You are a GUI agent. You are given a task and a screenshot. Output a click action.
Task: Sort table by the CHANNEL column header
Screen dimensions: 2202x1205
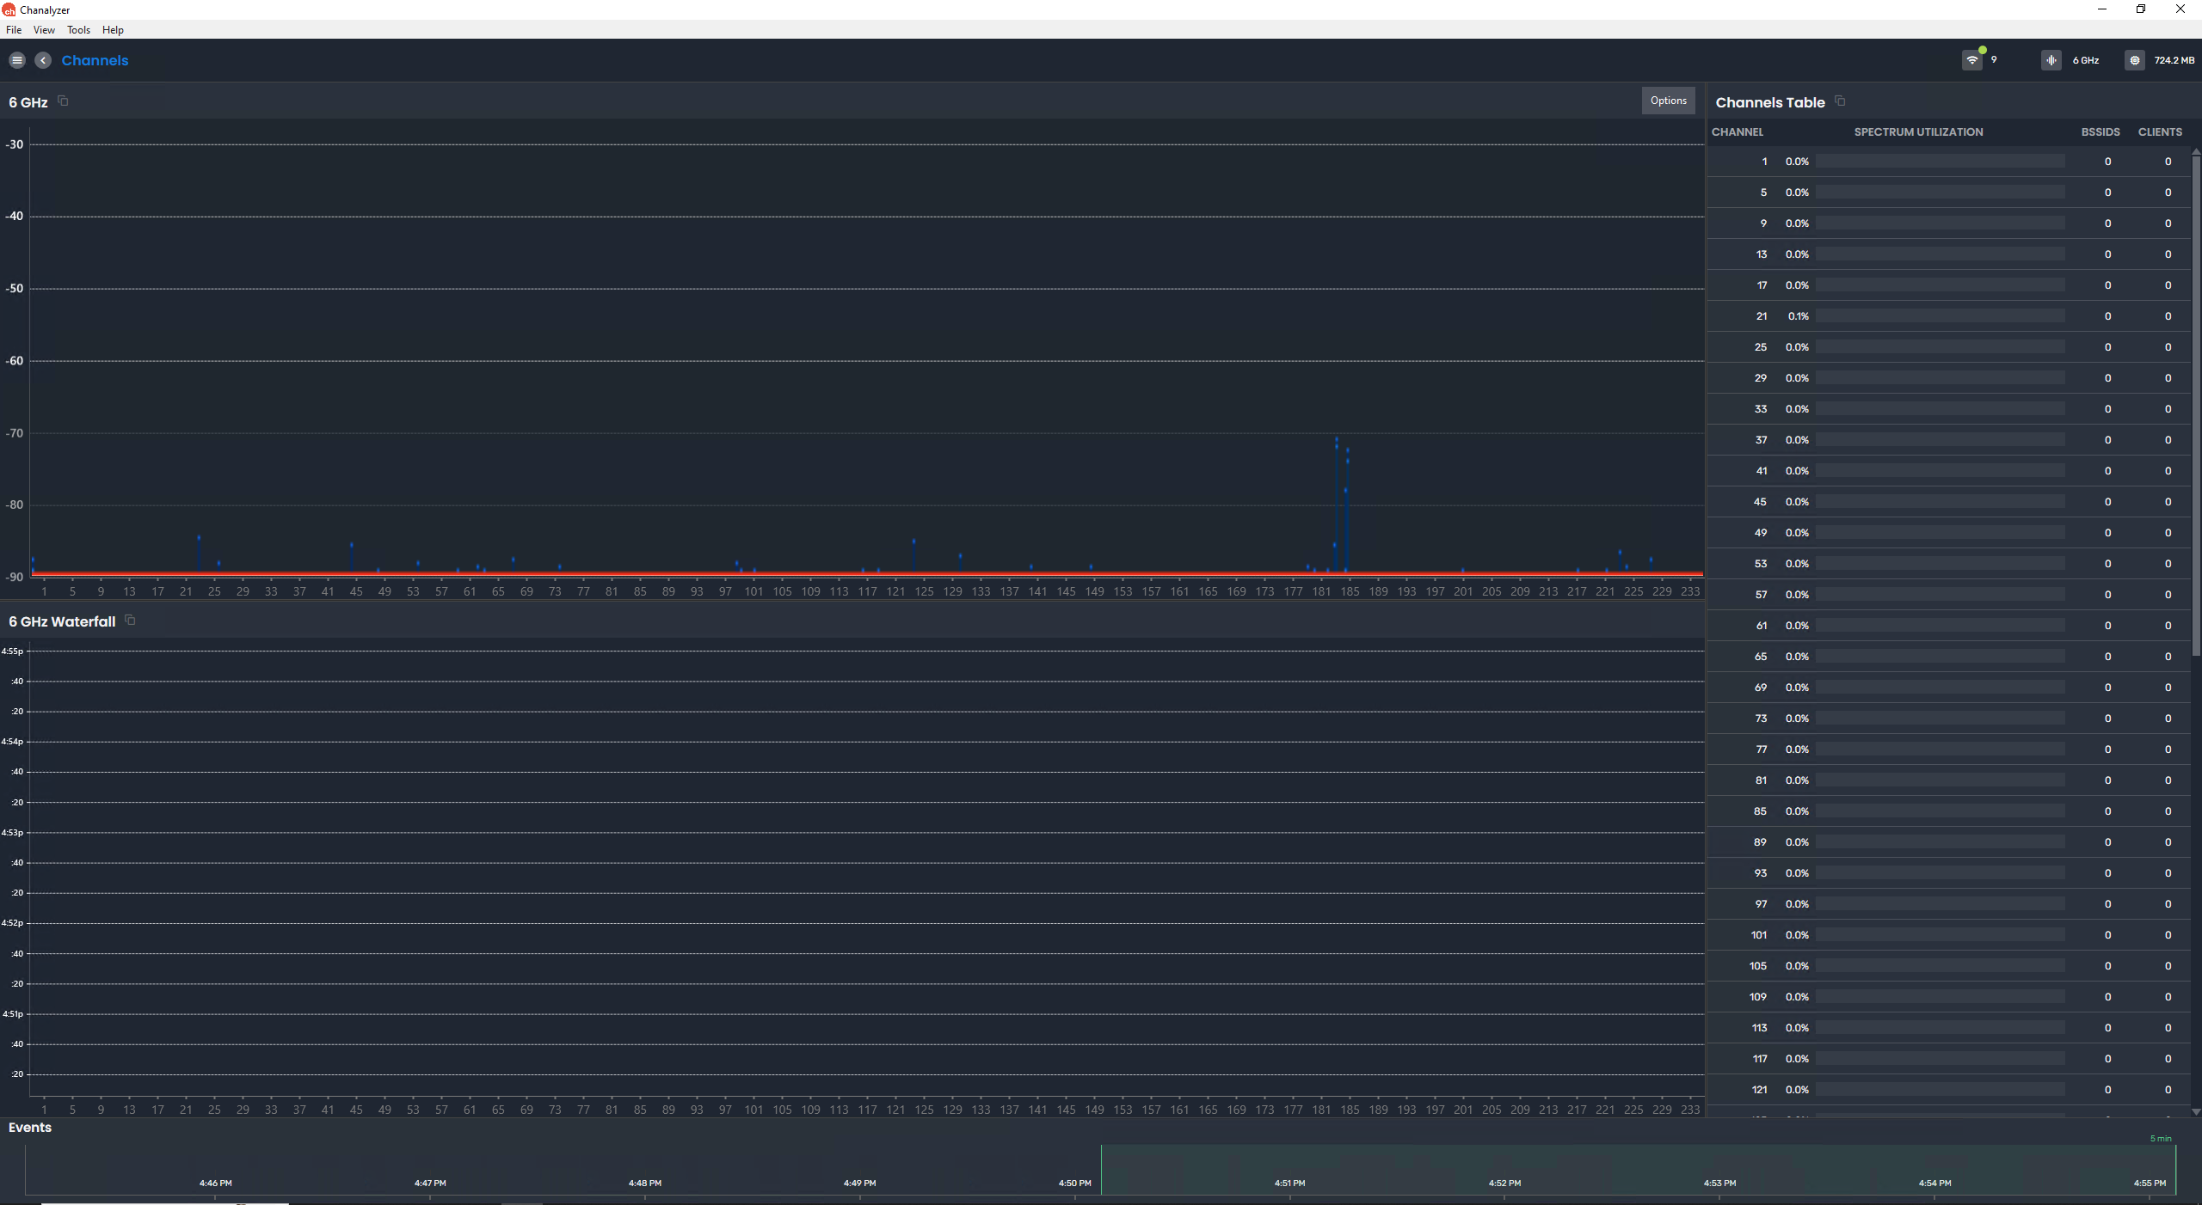1737,132
